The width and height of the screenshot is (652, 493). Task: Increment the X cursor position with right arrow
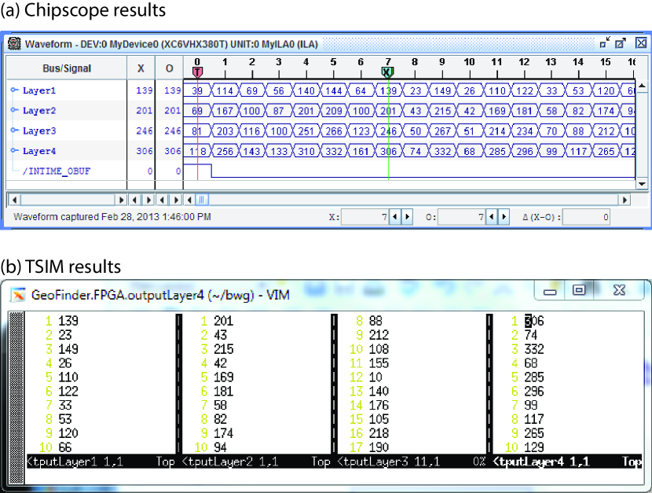tap(408, 216)
